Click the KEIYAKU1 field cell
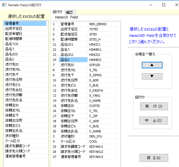Screen dimensions: 179x167 click(102, 147)
